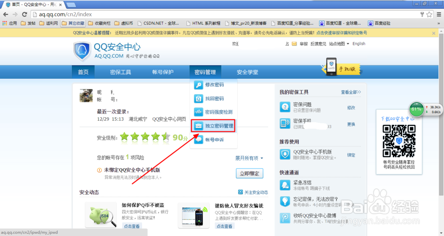Screen dimensions: 444x236
Task: Select 找回密码 menu entry
Action: [214, 99]
